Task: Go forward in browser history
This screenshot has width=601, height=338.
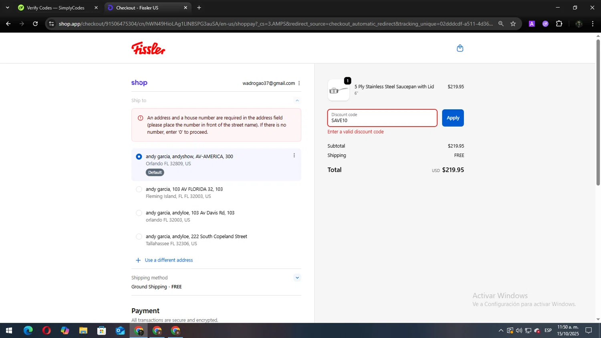Action: click(22, 24)
